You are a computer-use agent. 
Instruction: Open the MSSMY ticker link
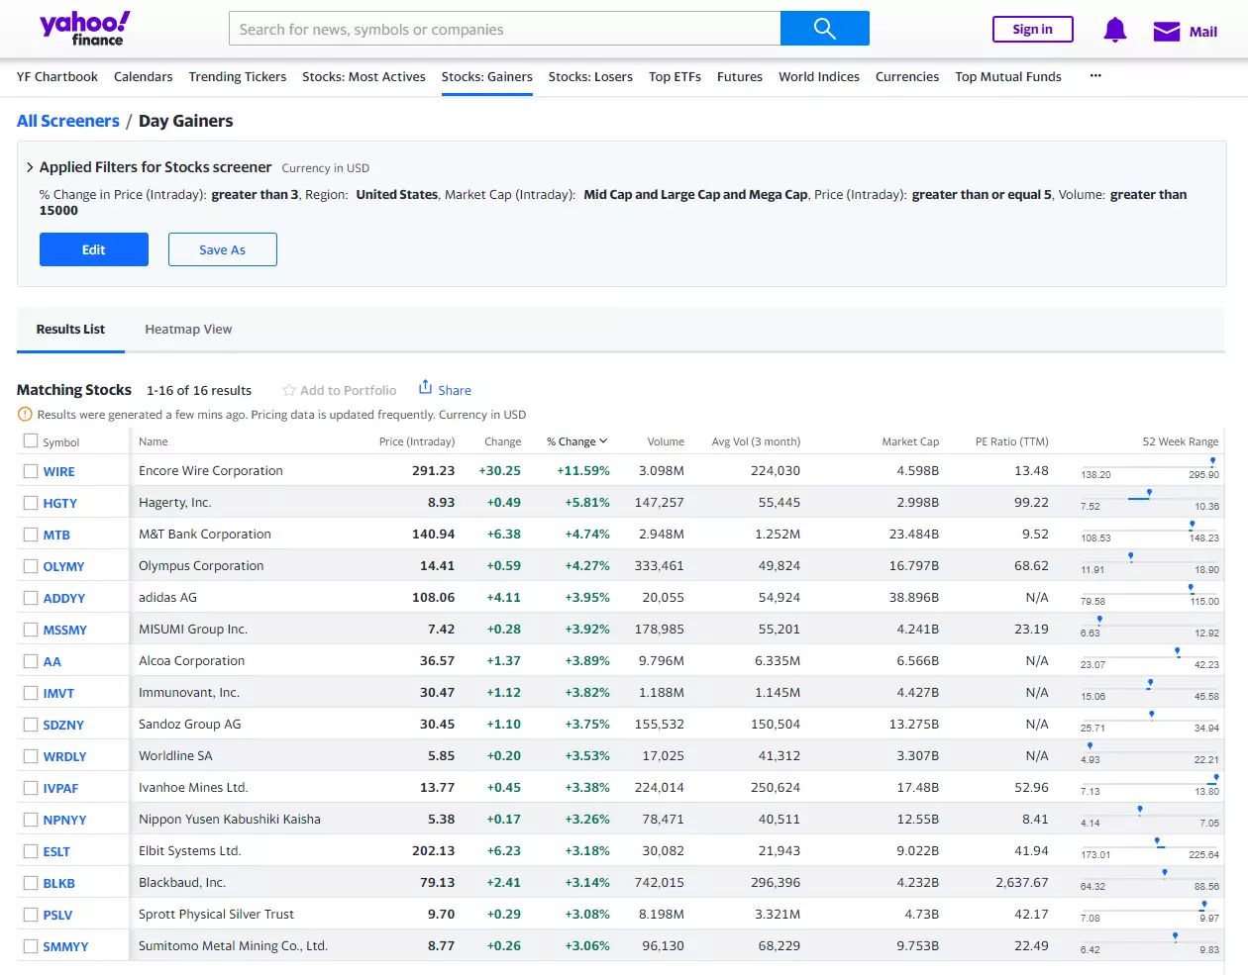(x=65, y=630)
